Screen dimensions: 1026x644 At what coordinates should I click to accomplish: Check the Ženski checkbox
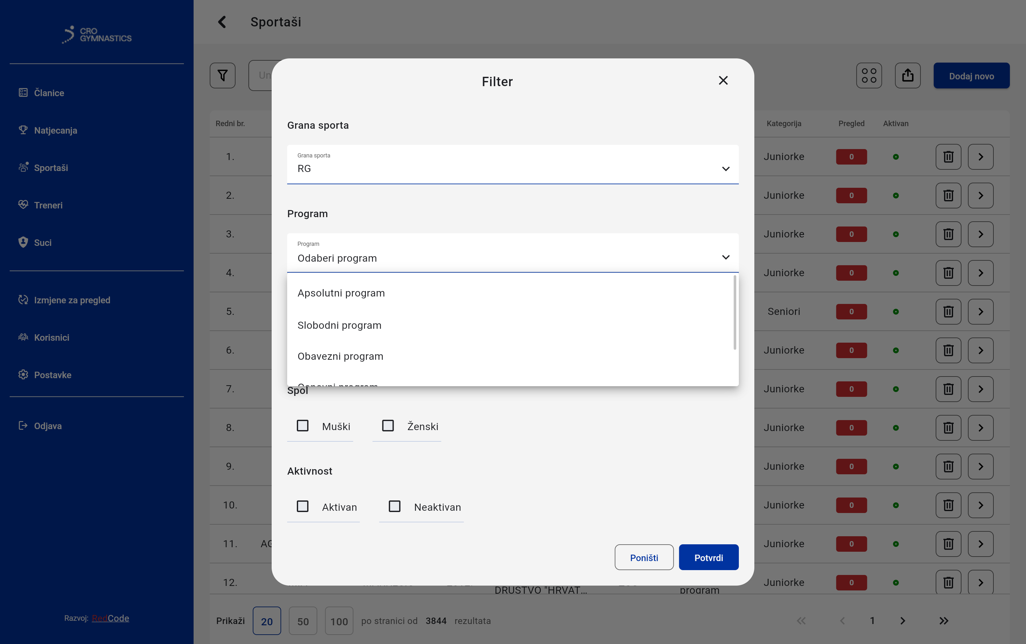pos(387,426)
